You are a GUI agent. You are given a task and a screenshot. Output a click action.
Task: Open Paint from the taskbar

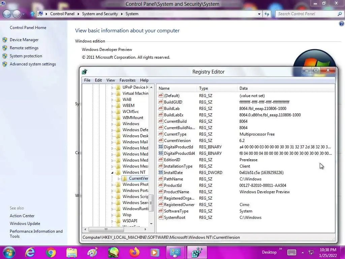(92, 252)
